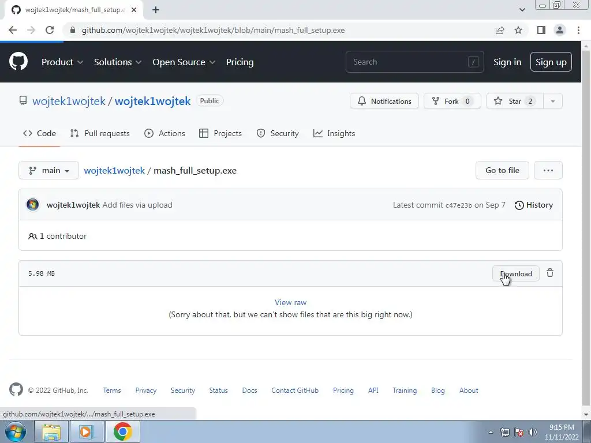591x443 pixels.
Task: Open Windows Start menu orb
Action: (16, 431)
